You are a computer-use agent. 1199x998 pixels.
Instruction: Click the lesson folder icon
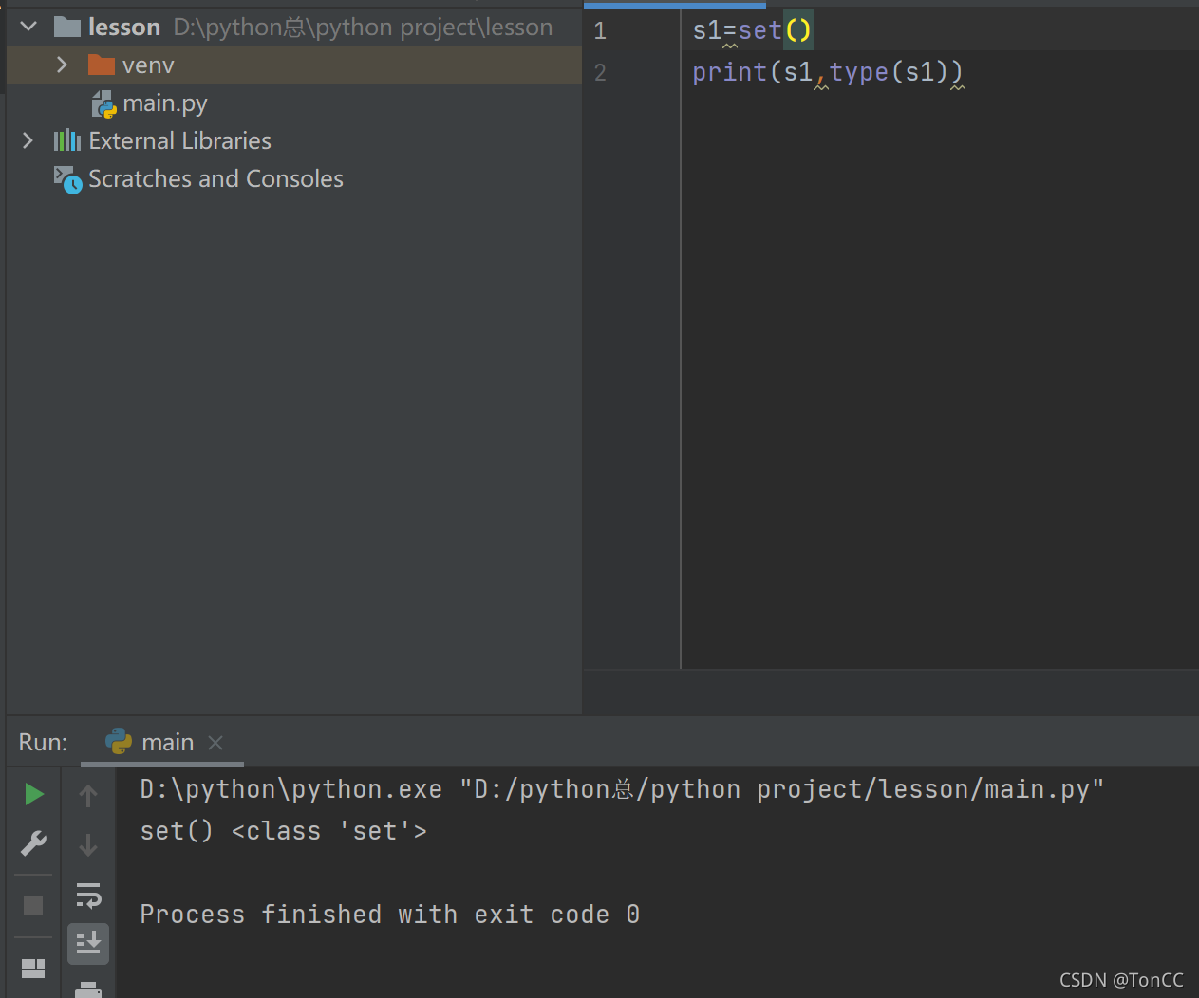(66, 27)
